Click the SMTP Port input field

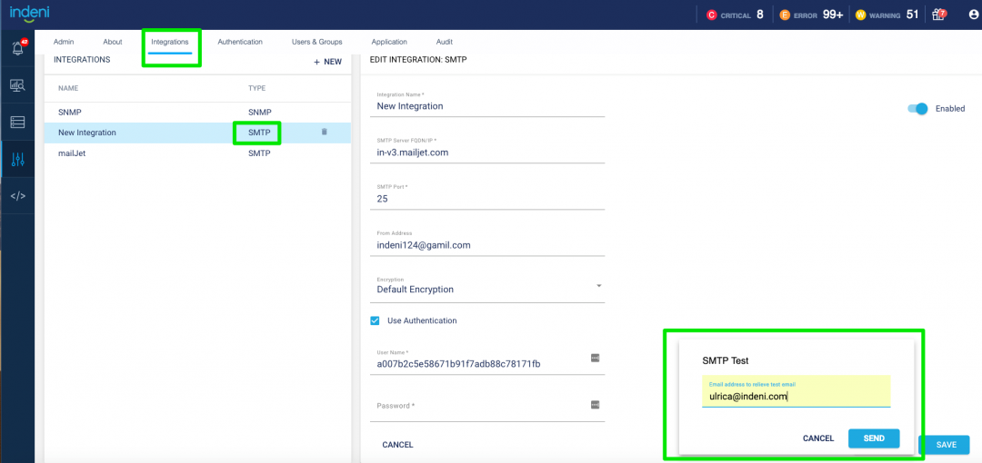coord(490,198)
